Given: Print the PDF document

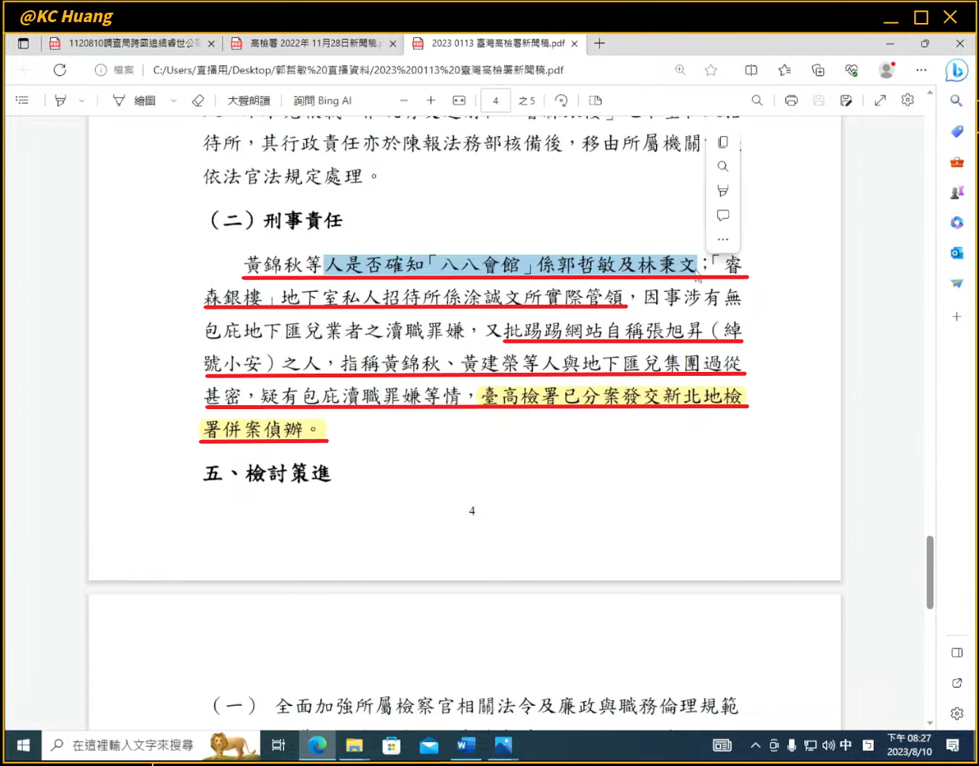Looking at the screenshot, I should click(x=791, y=100).
